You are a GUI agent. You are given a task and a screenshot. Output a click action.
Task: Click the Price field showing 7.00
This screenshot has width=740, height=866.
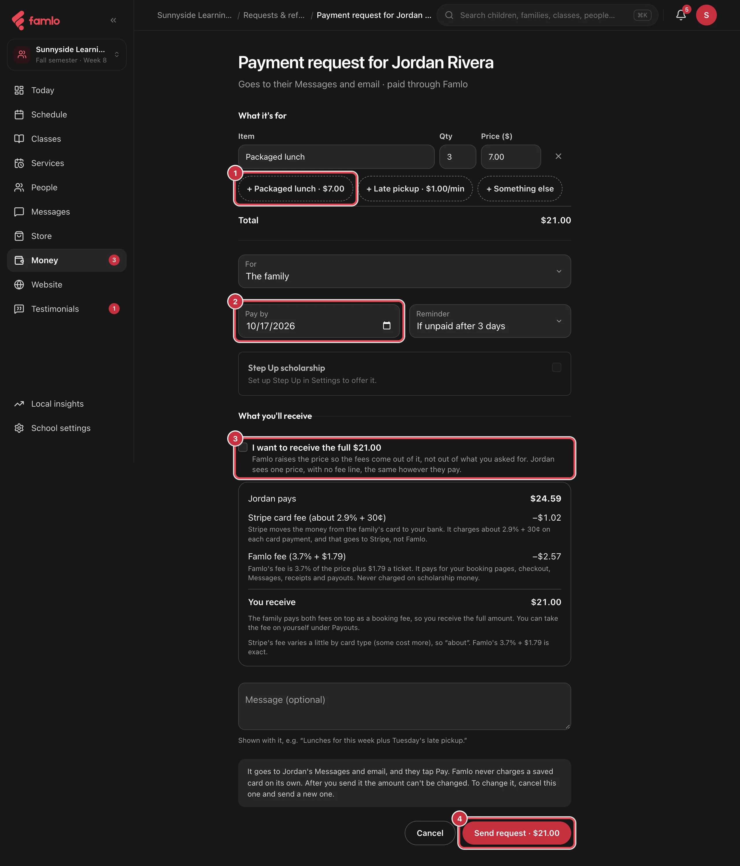(511, 157)
